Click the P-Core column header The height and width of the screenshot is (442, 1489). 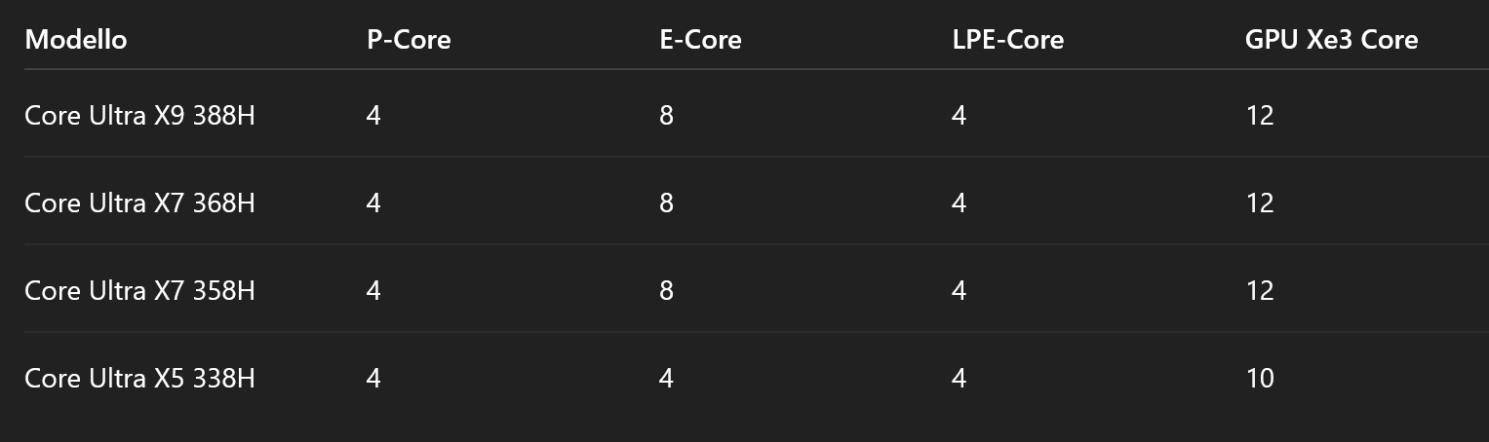[x=409, y=40]
